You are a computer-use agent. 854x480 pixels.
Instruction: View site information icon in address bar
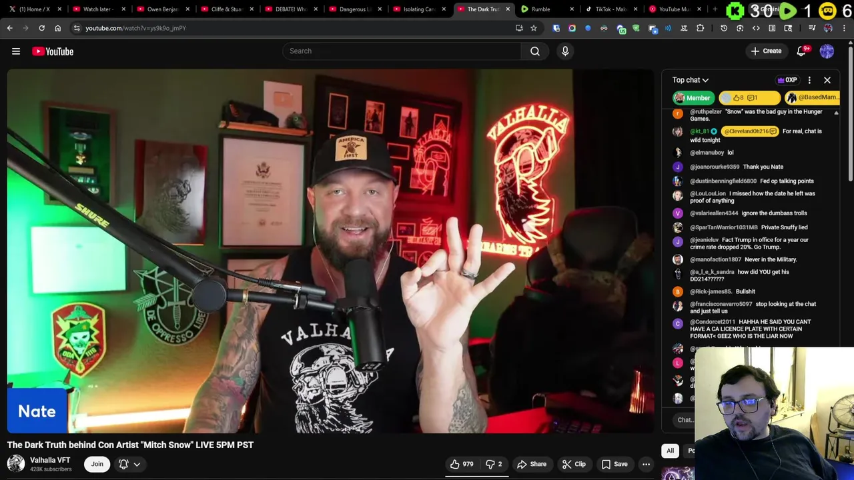(77, 28)
